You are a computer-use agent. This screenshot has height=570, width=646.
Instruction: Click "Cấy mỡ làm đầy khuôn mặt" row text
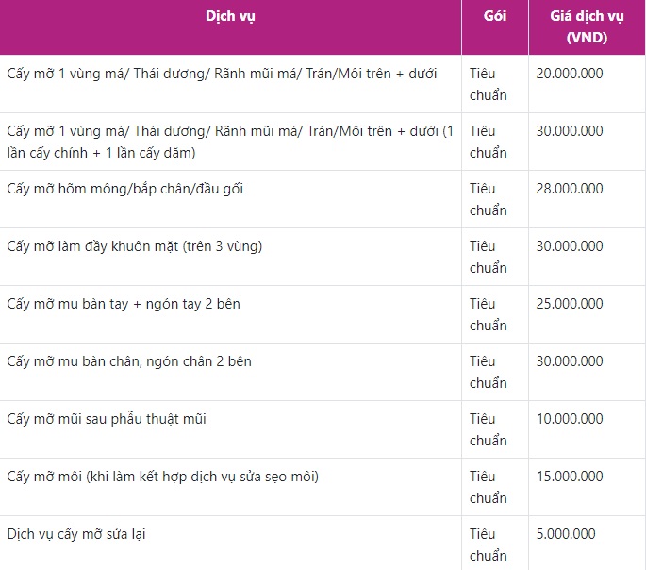click(134, 246)
